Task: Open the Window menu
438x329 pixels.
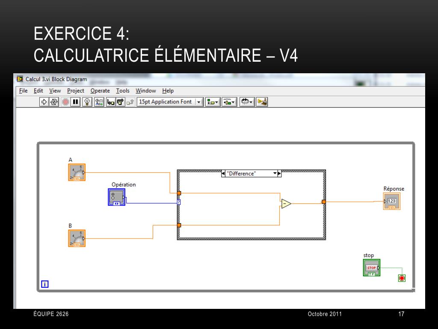Action: click(x=145, y=91)
